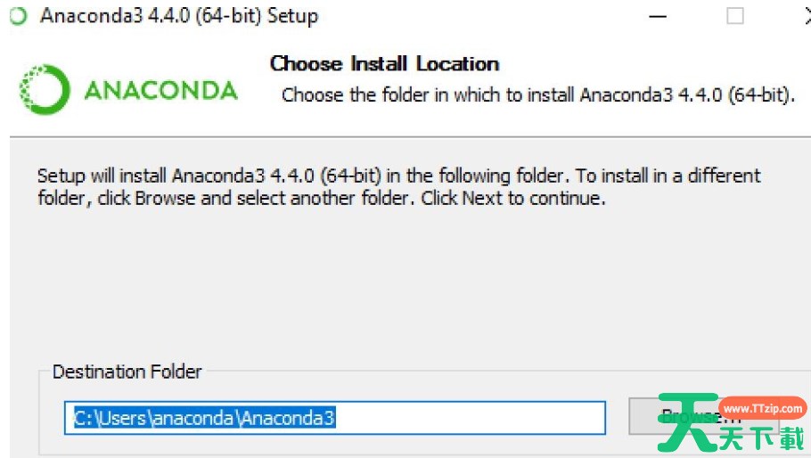The width and height of the screenshot is (811, 458).
Task: Click the green Anaconda ring logo
Action: [43, 91]
